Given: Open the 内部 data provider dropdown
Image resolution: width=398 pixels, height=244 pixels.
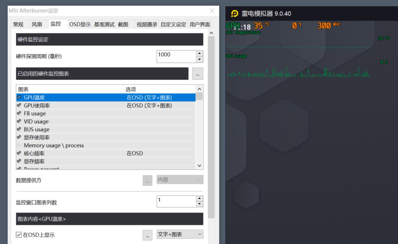Looking at the screenshot, I should (179, 180).
